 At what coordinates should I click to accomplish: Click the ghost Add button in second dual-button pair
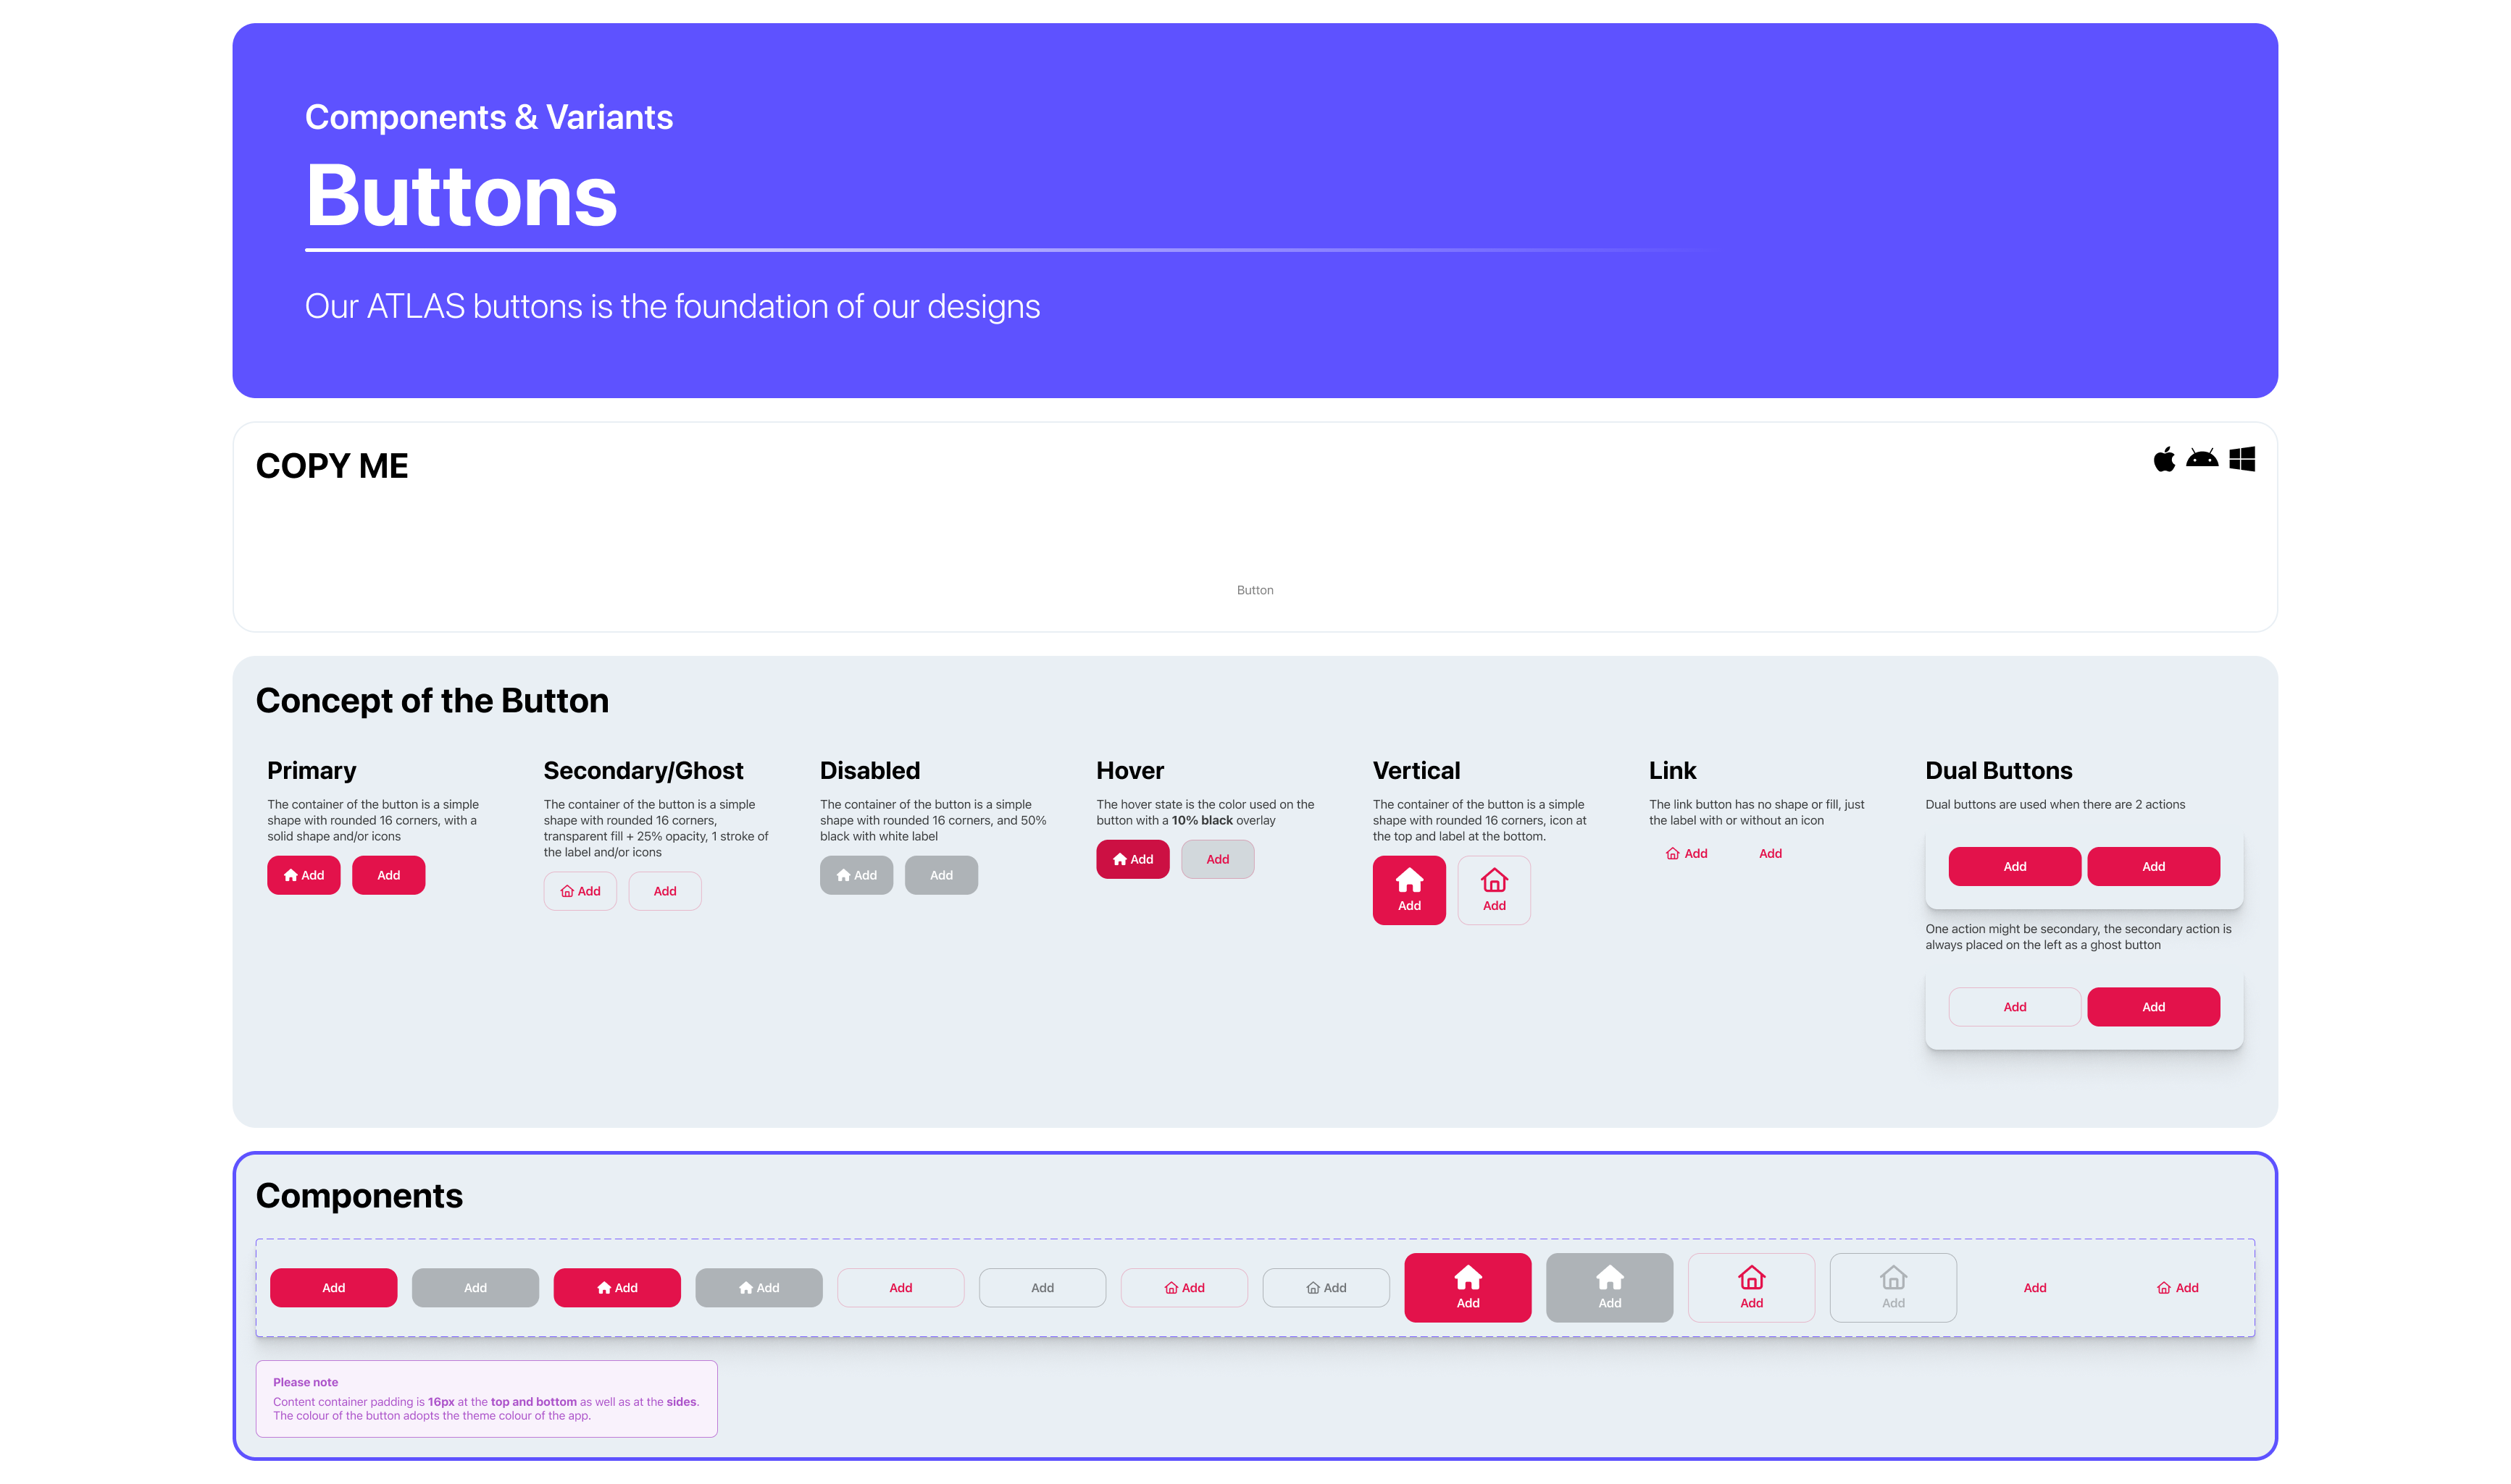(2013, 1007)
